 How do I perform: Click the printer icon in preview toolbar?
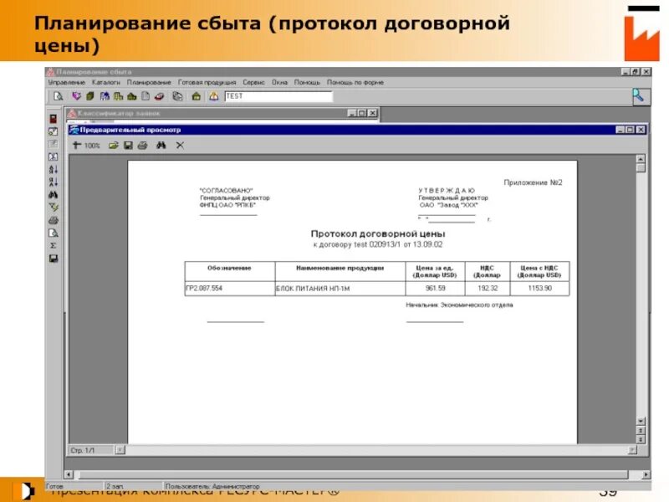coord(142,146)
